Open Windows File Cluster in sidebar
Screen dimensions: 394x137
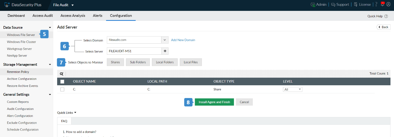coord(21,42)
